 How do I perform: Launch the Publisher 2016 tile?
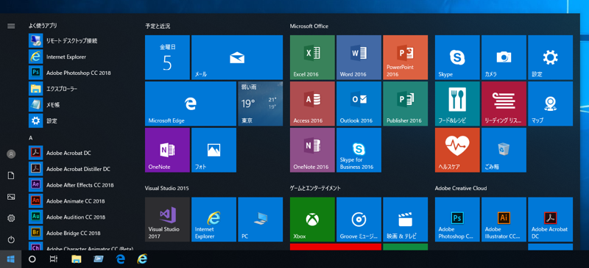click(x=406, y=104)
